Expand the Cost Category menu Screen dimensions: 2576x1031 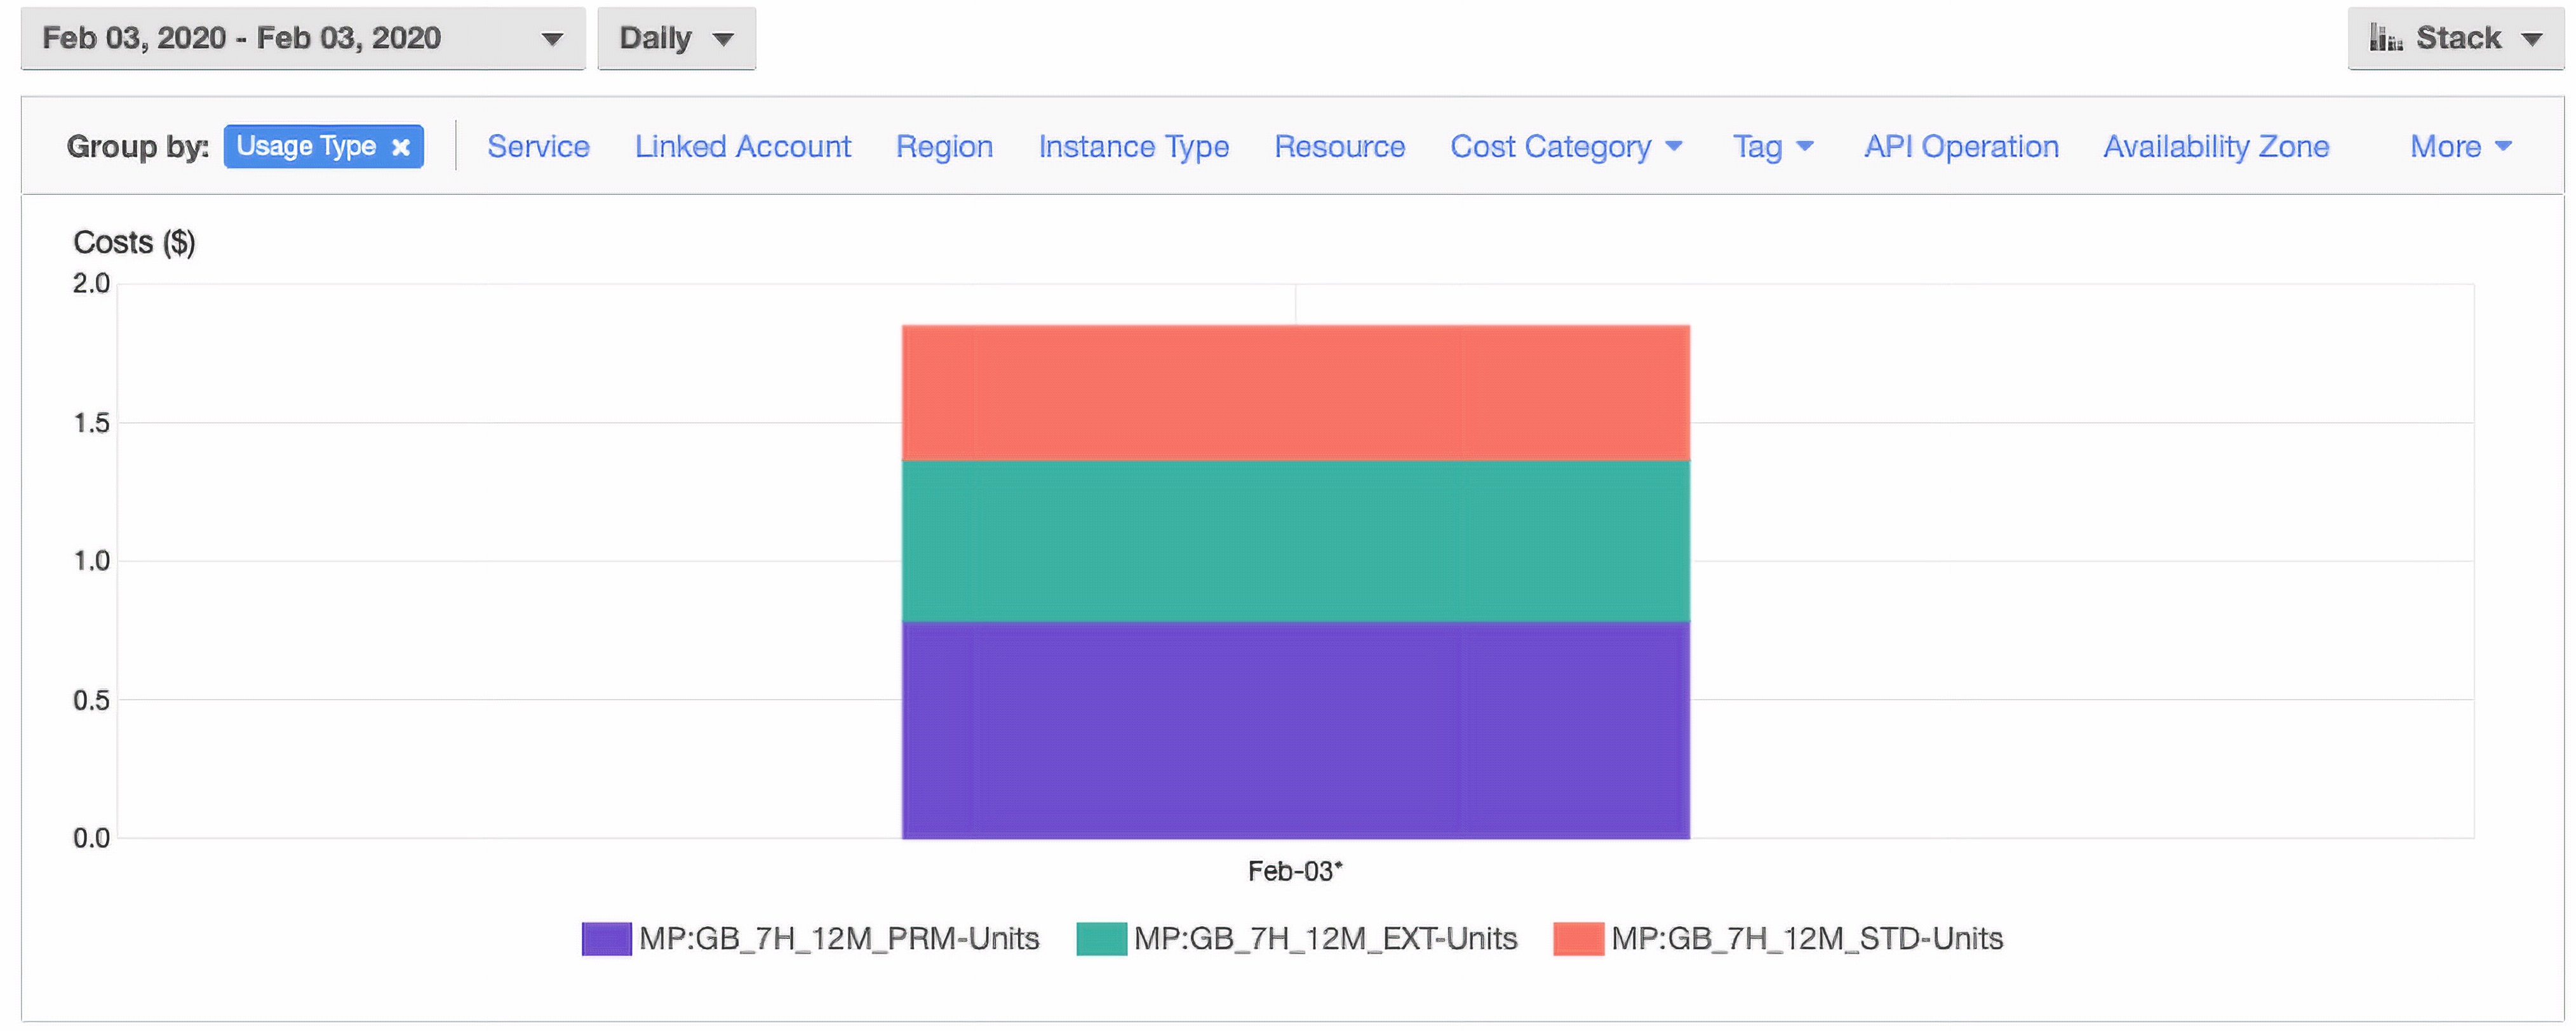coord(1566,147)
